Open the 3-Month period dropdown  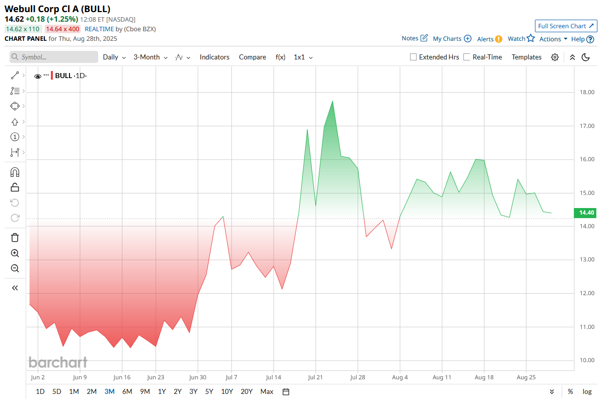(x=151, y=57)
